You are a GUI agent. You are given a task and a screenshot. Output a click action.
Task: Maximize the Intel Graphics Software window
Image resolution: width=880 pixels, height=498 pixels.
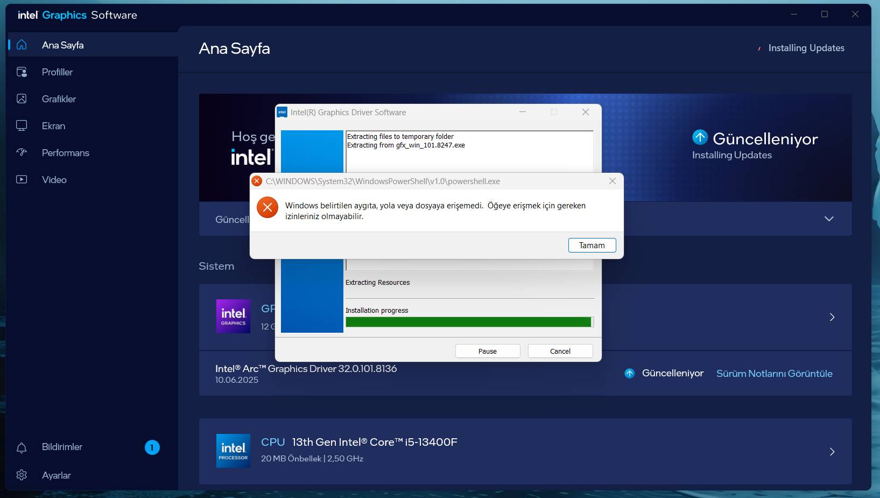tap(825, 14)
